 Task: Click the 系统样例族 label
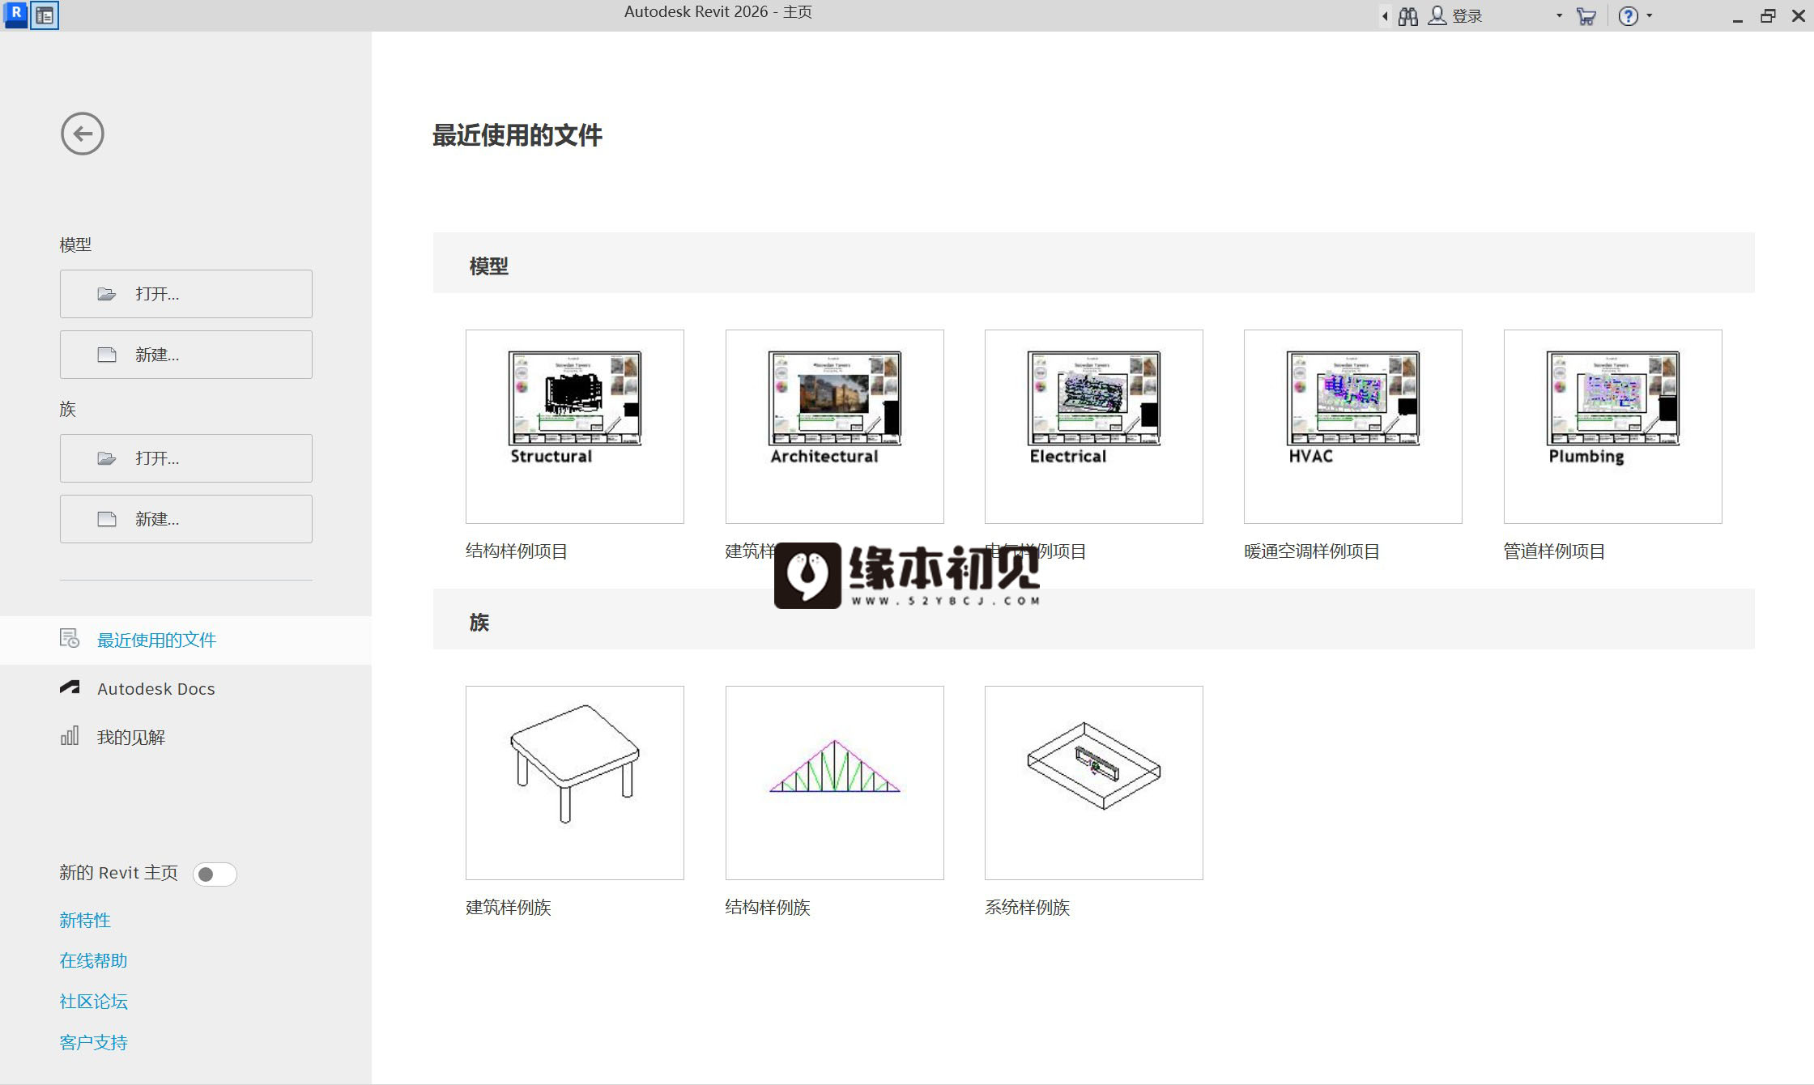tap(1028, 908)
